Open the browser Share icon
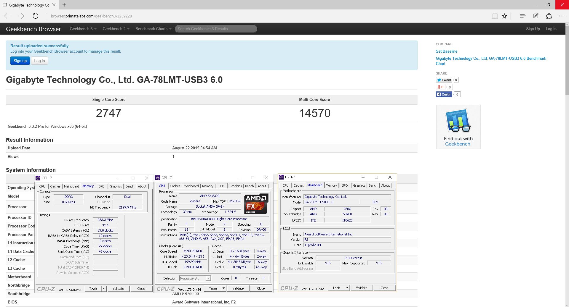This screenshot has width=569, height=307. pyautogui.click(x=549, y=16)
